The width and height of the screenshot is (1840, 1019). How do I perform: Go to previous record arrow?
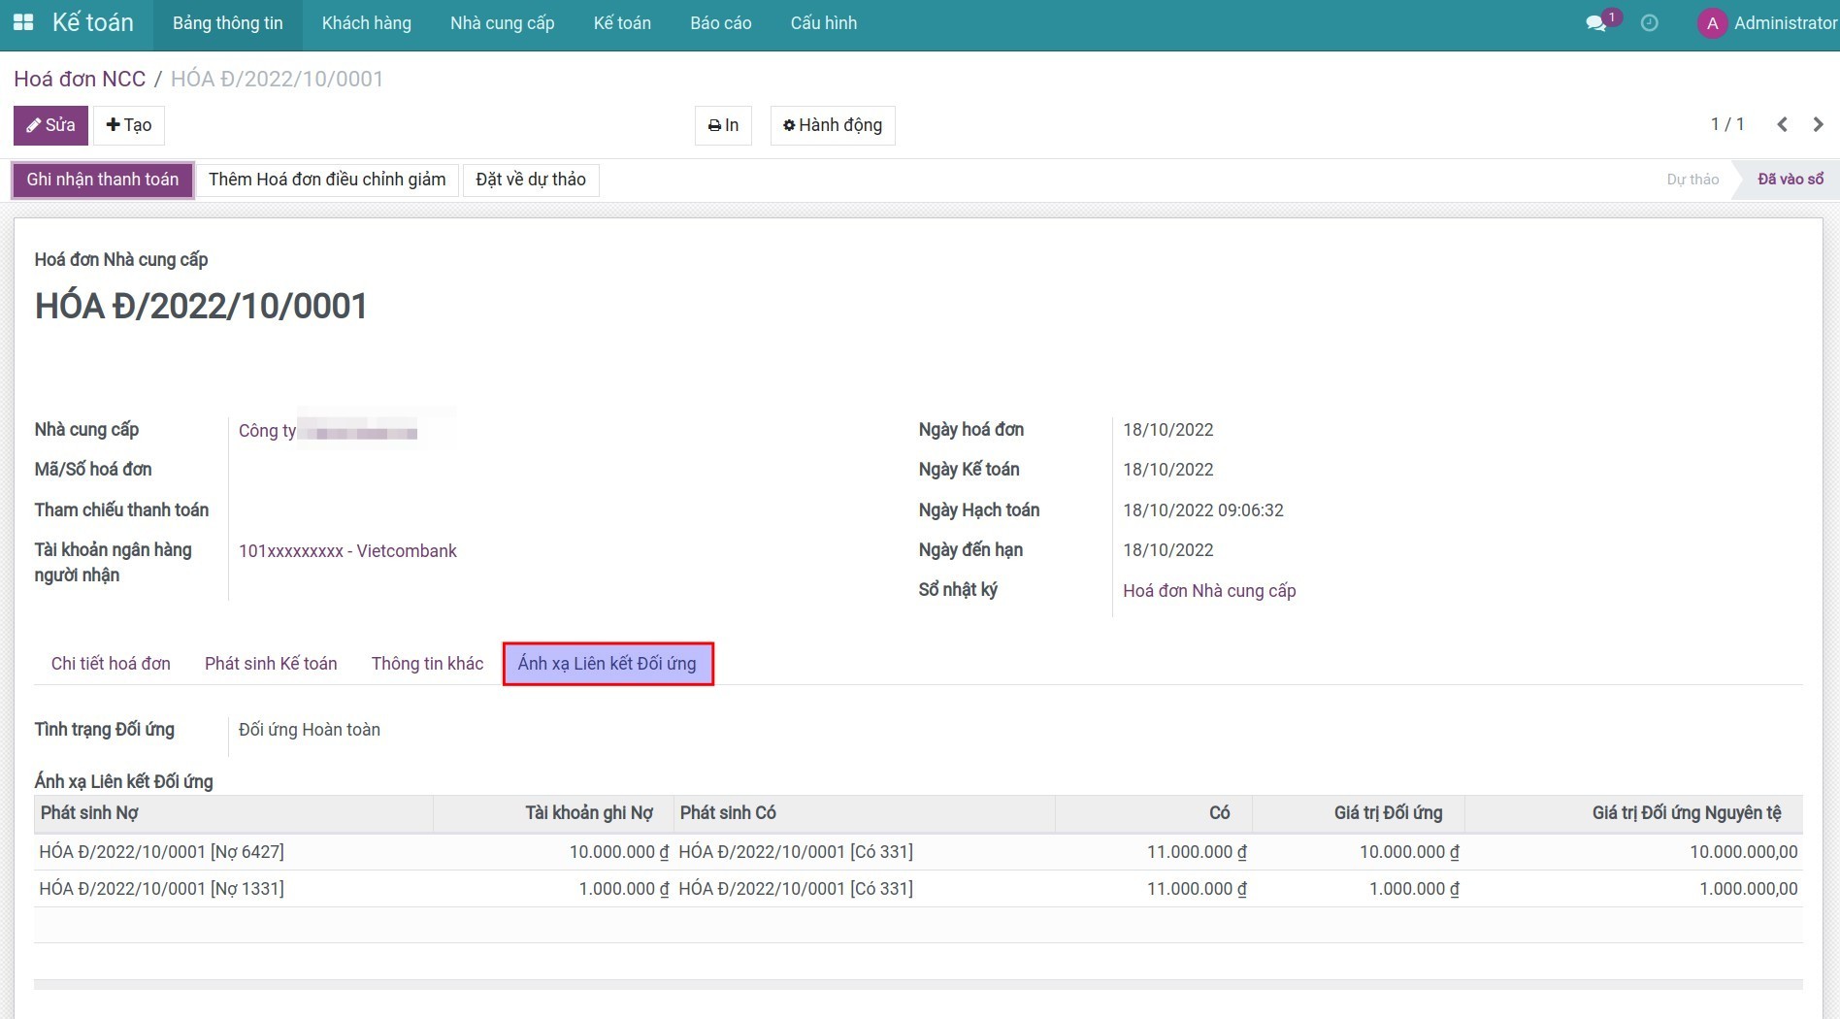(x=1782, y=124)
